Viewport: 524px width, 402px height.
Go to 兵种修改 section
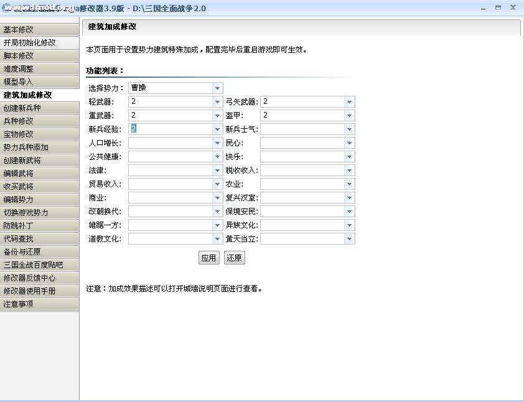tap(39, 121)
